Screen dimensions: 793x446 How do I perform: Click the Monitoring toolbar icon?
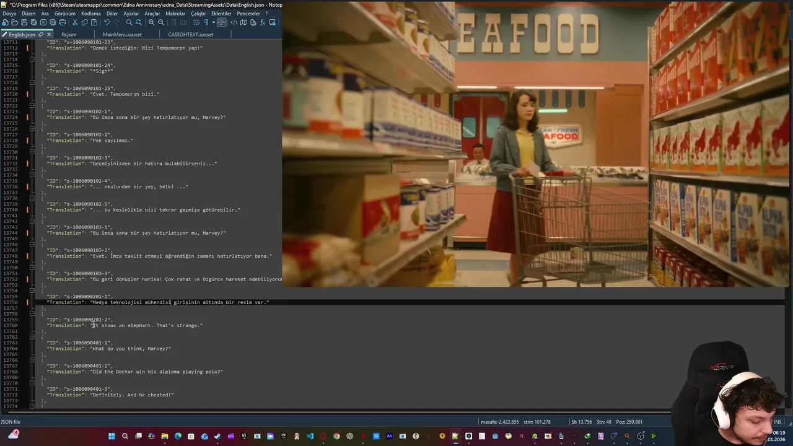tap(272, 22)
